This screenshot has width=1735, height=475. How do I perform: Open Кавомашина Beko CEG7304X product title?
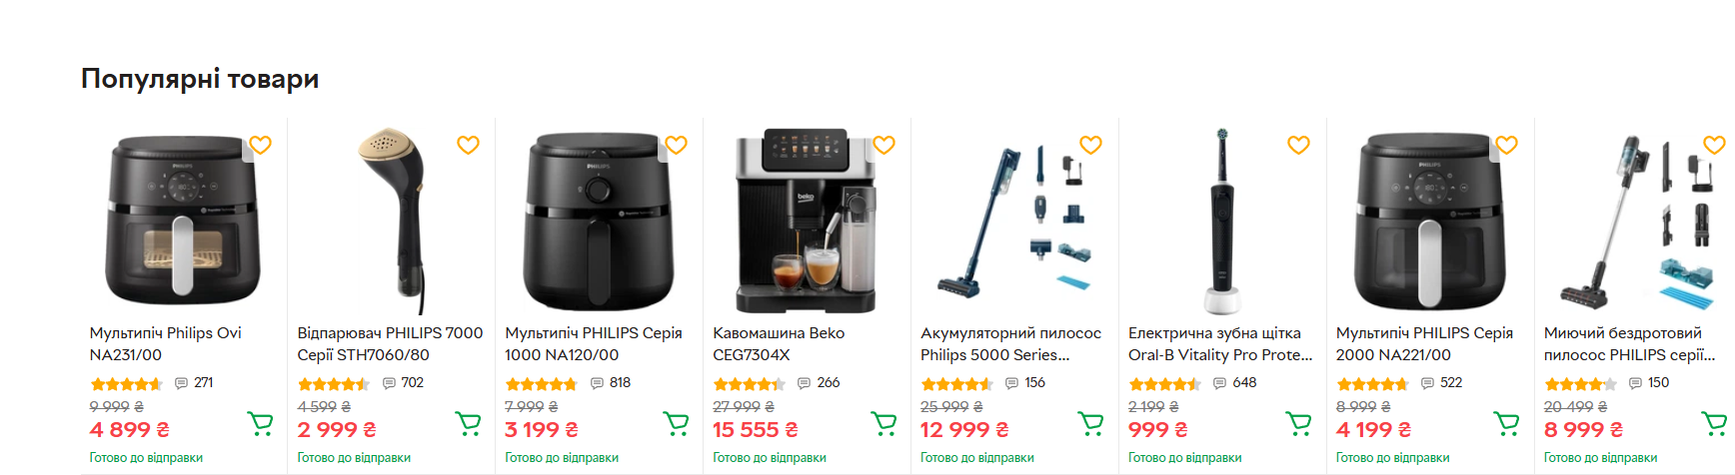point(779,343)
